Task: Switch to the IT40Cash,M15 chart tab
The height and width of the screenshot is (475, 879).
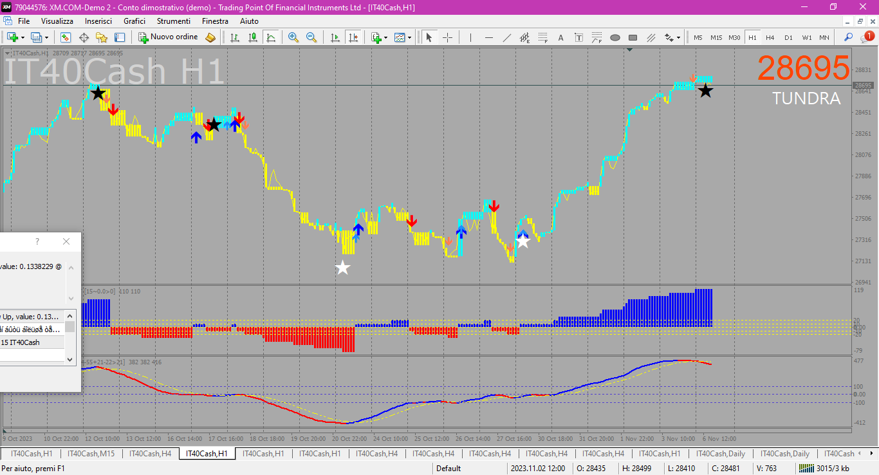Action: click(91, 454)
